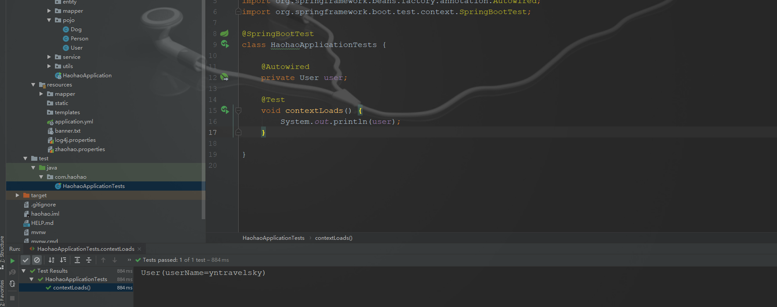Rerun the test with green play icon

click(12, 260)
